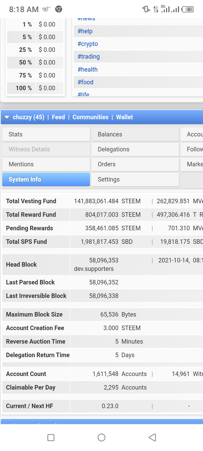Click the Pending Rewards label

pos(30,228)
